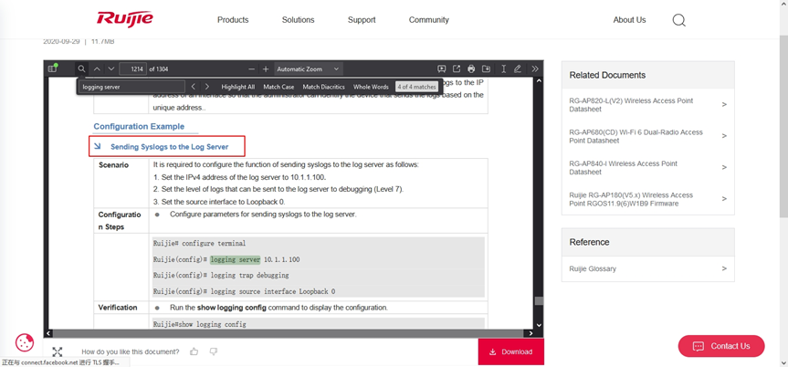Toggle the PDF viewer sidebar
Image resolution: width=788 pixels, height=367 pixels.
pos(53,68)
